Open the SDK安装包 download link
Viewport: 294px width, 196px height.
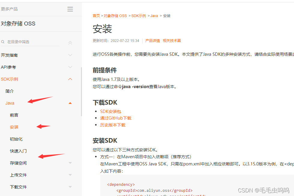(110, 111)
